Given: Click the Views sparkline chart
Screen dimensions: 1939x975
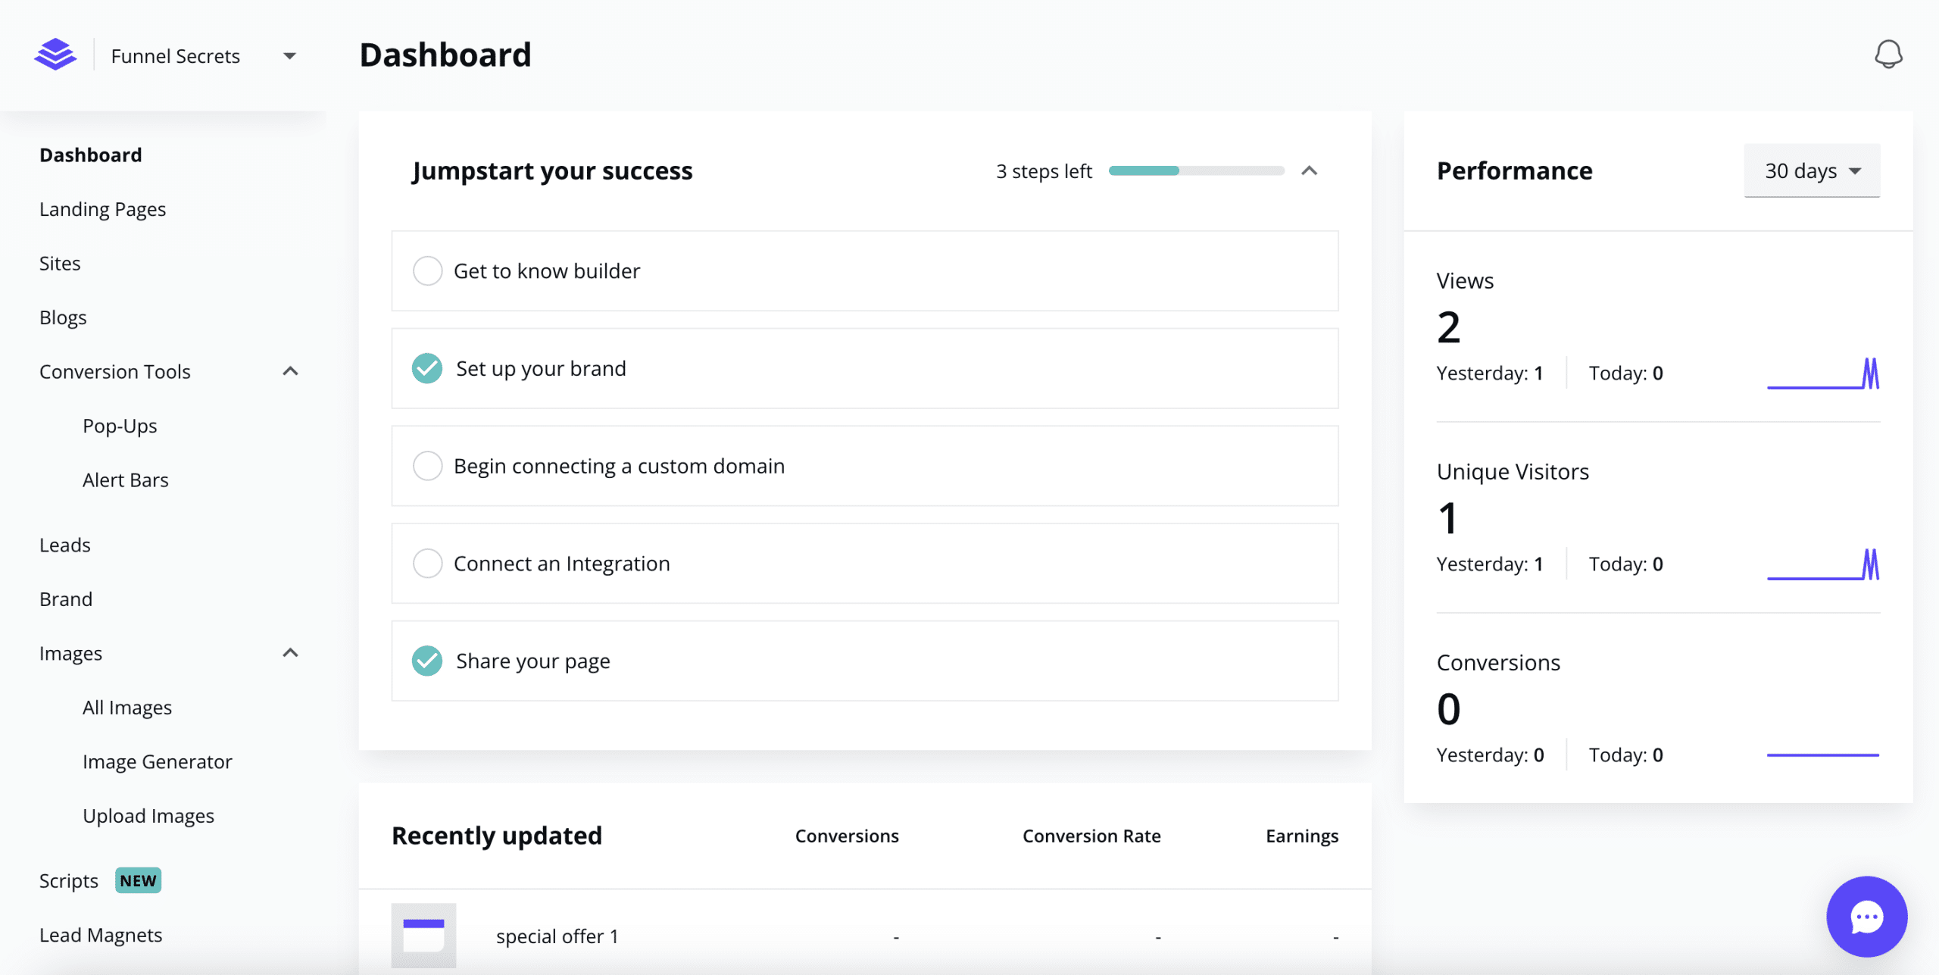Looking at the screenshot, I should coord(1823,373).
